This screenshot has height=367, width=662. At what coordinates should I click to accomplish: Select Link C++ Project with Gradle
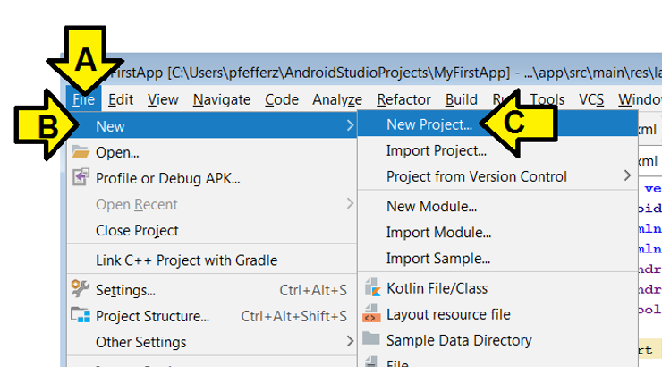pos(186,260)
